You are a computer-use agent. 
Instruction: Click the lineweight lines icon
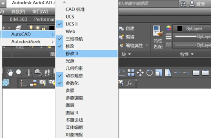(x=168, y=36)
